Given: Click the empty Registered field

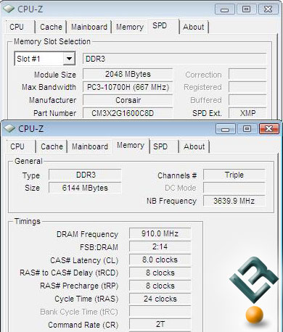Looking at the screenshot, I should [x=247, y=87].
